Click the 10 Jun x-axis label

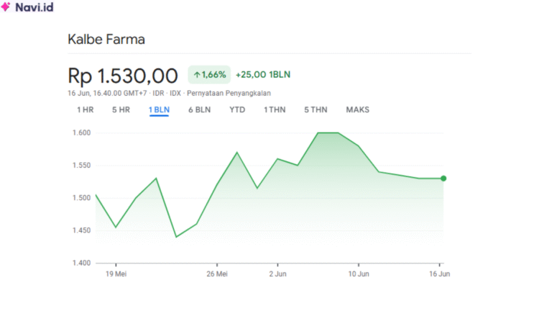(359, 274)
